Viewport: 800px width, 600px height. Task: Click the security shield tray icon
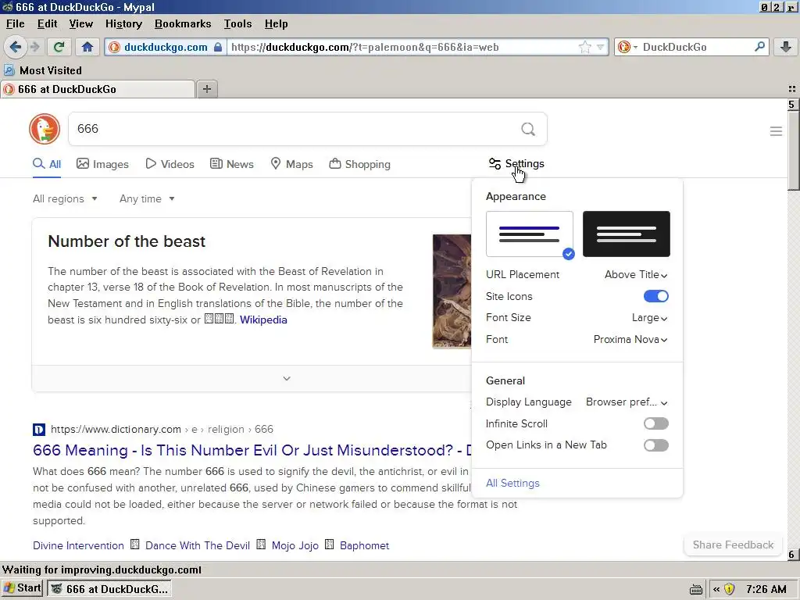click(729, 589)
